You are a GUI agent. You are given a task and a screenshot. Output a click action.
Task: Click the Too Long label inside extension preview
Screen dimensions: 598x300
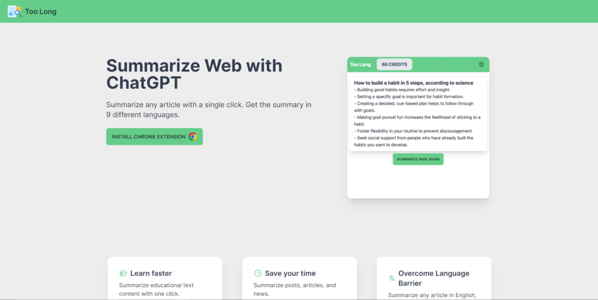(360, 64)
